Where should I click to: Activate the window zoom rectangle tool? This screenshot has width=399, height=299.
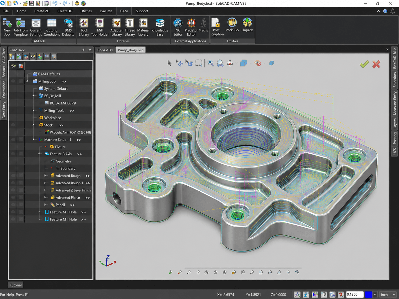pos(199,63)
